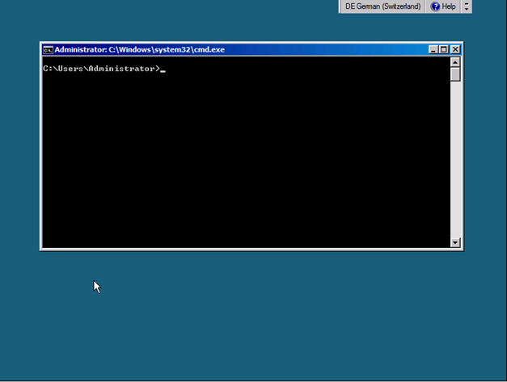Image resolution: width=507 pixels, height=382 pixels.
Task: Open the DE German (Switzerland) language selector
Action: click(x=382, y=6)
